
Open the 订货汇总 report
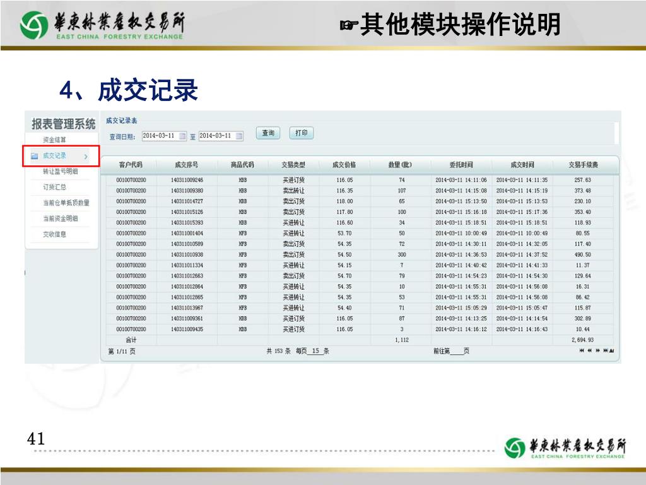[x=54, y=188]
